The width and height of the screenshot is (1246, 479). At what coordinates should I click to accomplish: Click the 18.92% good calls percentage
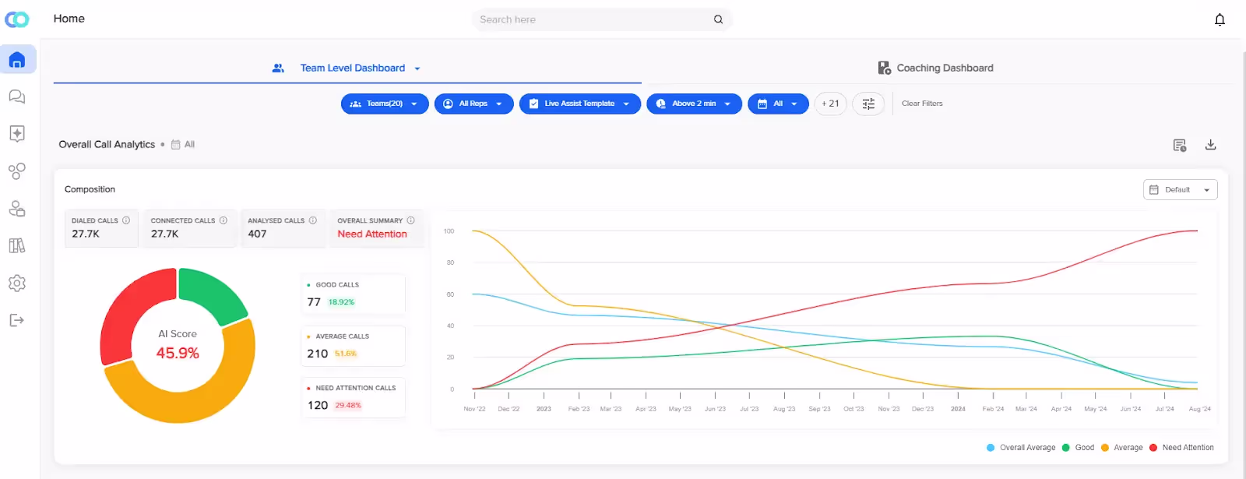click(341, 302)
